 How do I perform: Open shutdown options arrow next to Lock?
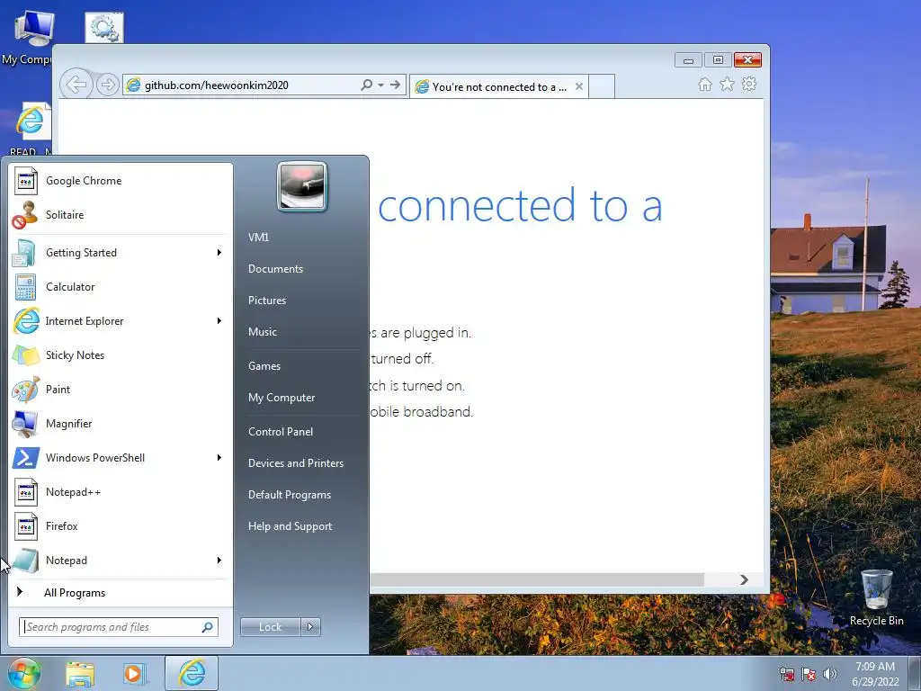click(310, 627)
